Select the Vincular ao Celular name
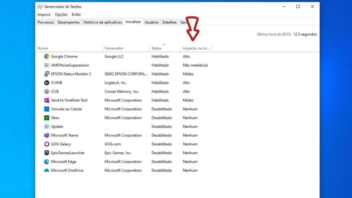Viewport: 352px width, 198px height. pyautogui.click(x=66, y=109)
